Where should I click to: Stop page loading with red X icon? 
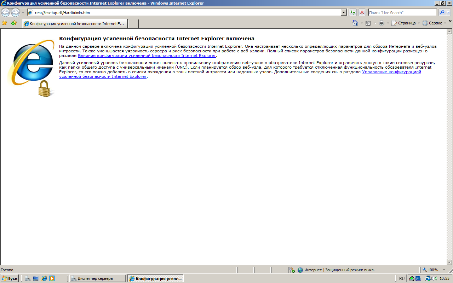pyautogui.click(x=362, y=13)
